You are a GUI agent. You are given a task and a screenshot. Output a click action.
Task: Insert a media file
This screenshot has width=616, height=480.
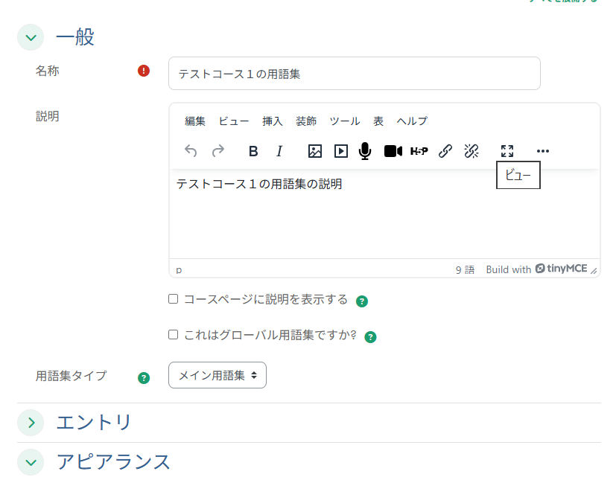coord(340,151)
